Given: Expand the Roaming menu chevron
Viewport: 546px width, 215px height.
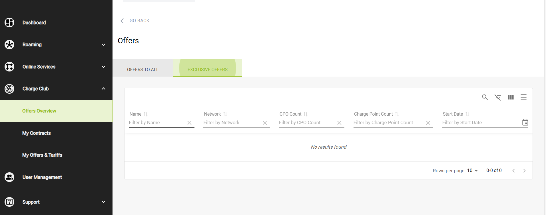Looking at the screenshot, I should (103, 45).
